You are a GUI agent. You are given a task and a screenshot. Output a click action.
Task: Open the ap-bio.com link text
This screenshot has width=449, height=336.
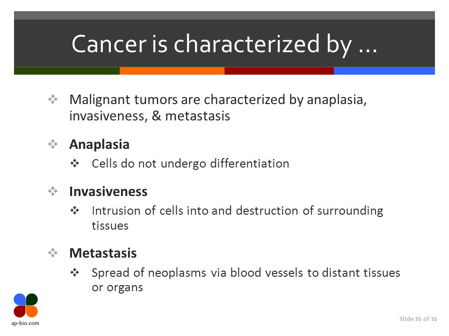pyautogui.click(x=25, y=323)
